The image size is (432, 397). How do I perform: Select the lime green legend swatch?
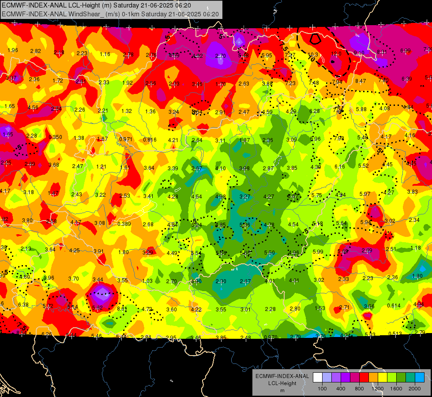click(392, 378)
